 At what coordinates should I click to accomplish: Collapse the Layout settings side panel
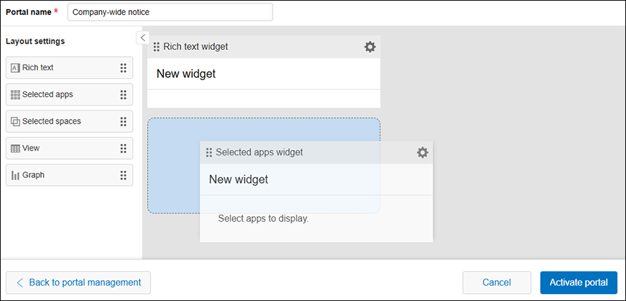pos(142,37)
